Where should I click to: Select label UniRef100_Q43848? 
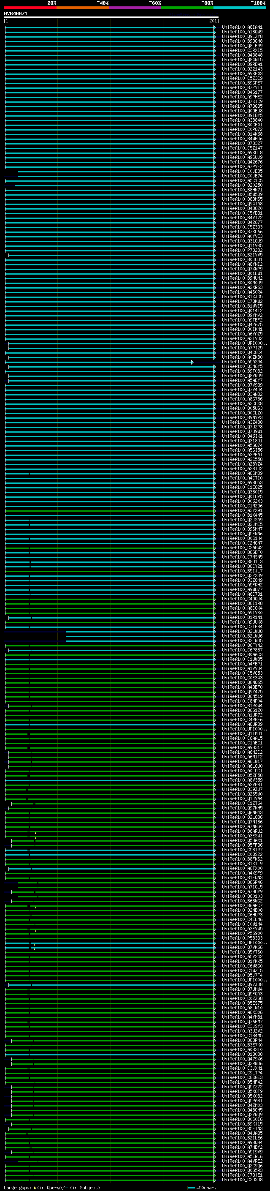point(242,55)
